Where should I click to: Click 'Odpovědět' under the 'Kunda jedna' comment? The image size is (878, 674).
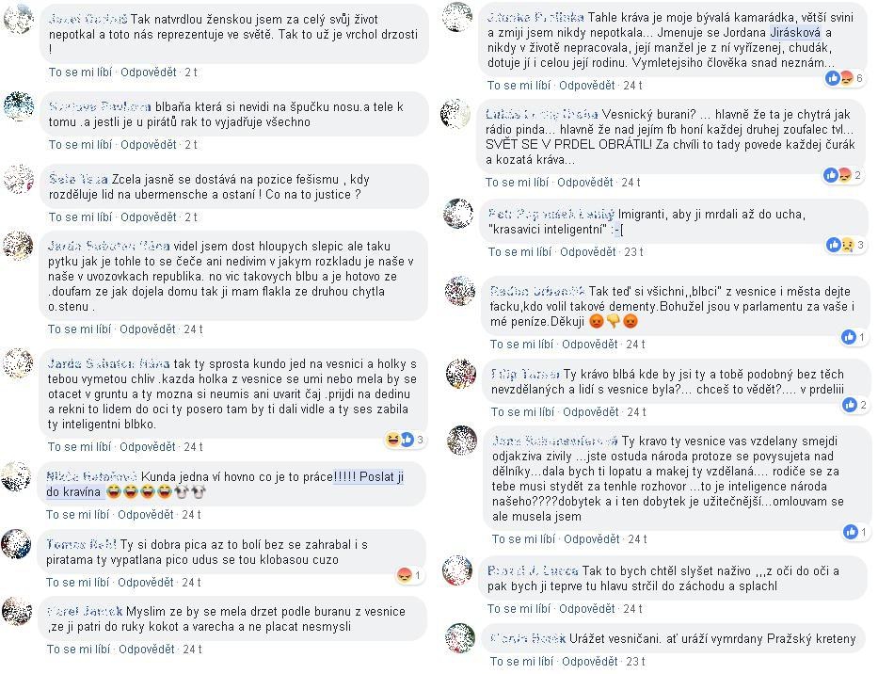(x=146, y=514)
